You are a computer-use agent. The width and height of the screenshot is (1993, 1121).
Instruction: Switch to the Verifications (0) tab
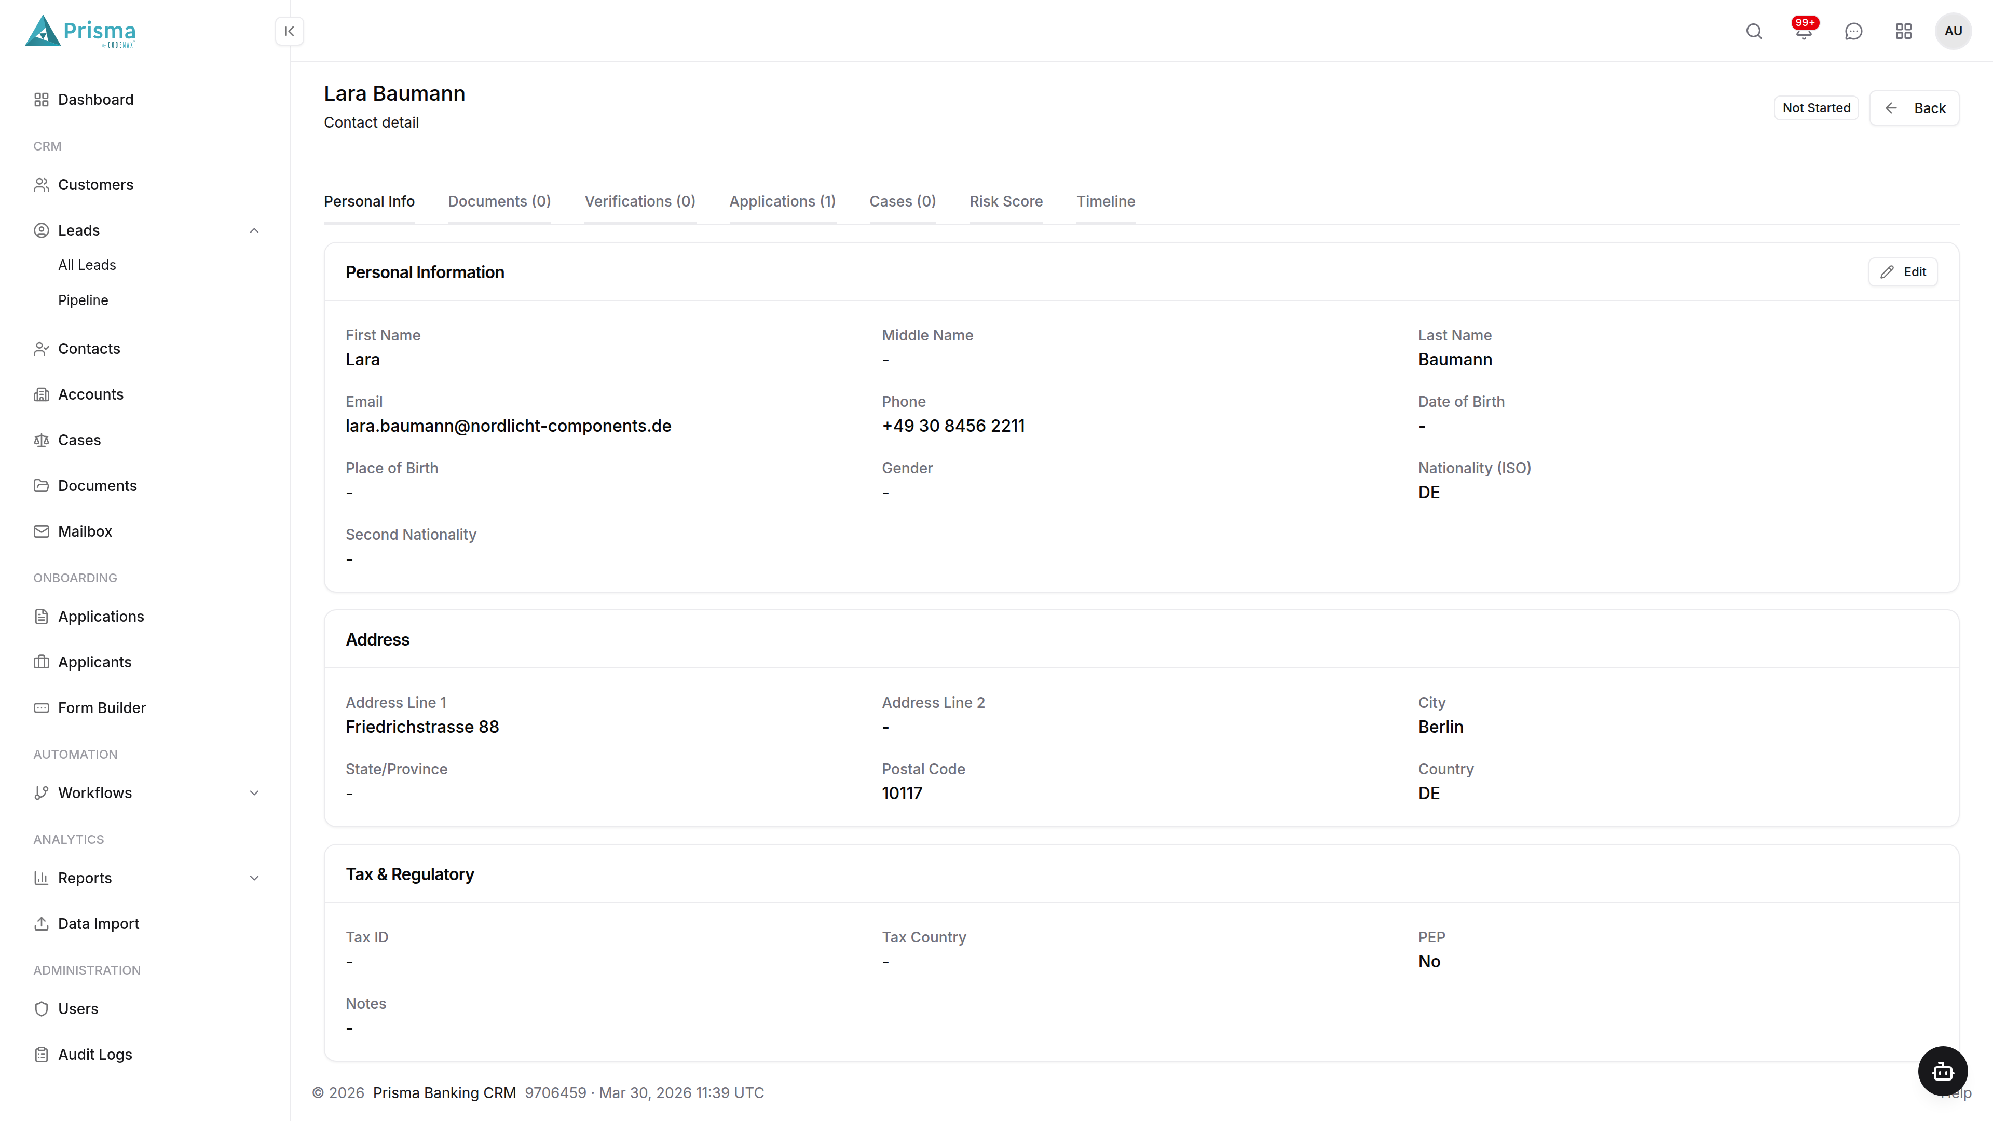pos(640,201)
